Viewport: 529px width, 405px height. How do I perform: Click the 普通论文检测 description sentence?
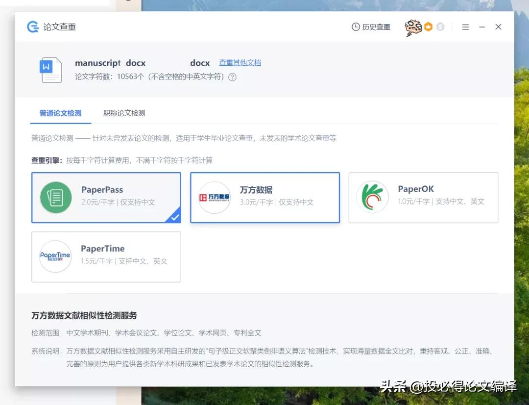[x=184, y=138]
